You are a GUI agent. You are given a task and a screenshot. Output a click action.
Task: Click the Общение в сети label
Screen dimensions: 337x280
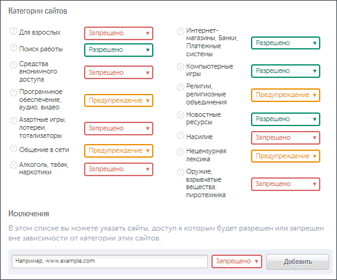pos(44,150)
